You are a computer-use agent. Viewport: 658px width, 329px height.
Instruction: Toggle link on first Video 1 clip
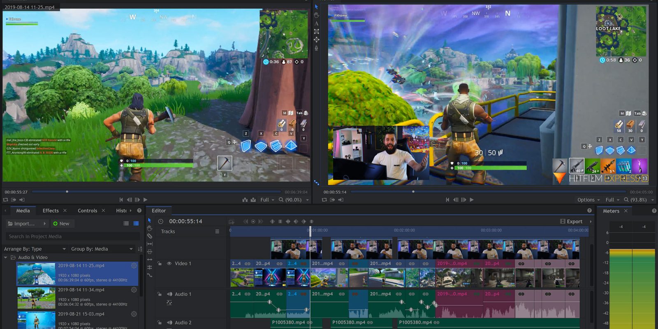[248, 264]
